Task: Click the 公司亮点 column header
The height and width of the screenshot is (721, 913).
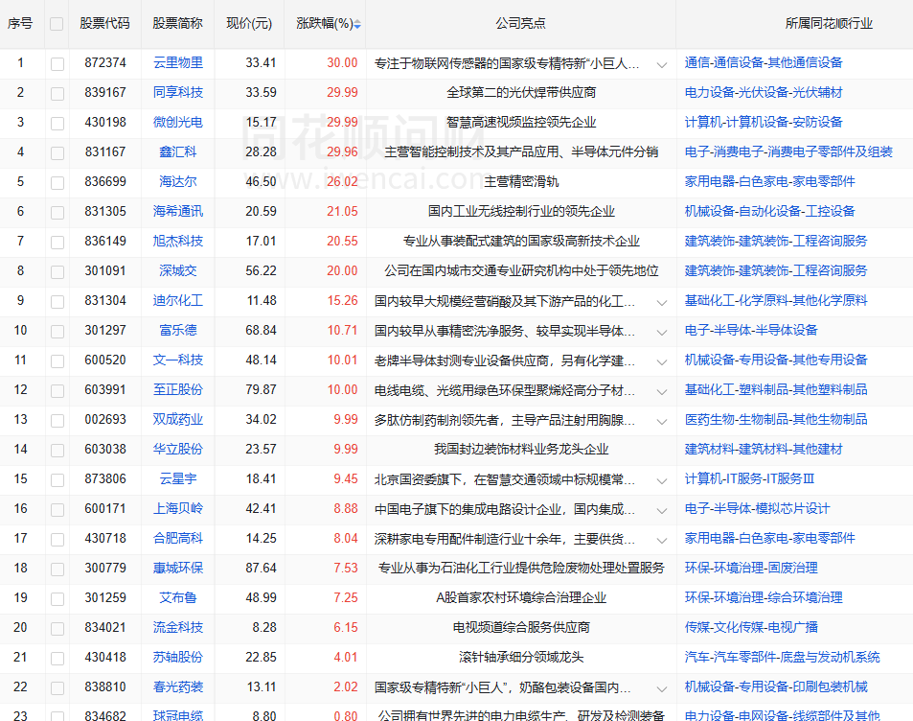Action: pos(520,23)
